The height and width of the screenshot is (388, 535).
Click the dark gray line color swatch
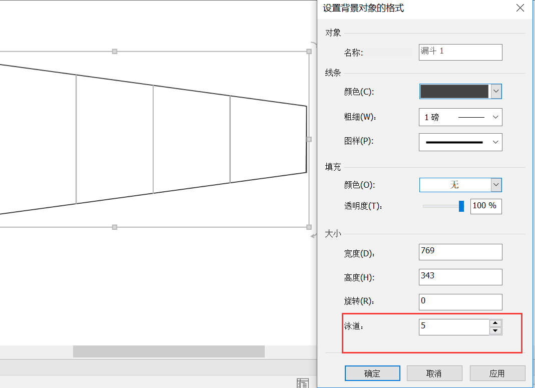point(454,91)
